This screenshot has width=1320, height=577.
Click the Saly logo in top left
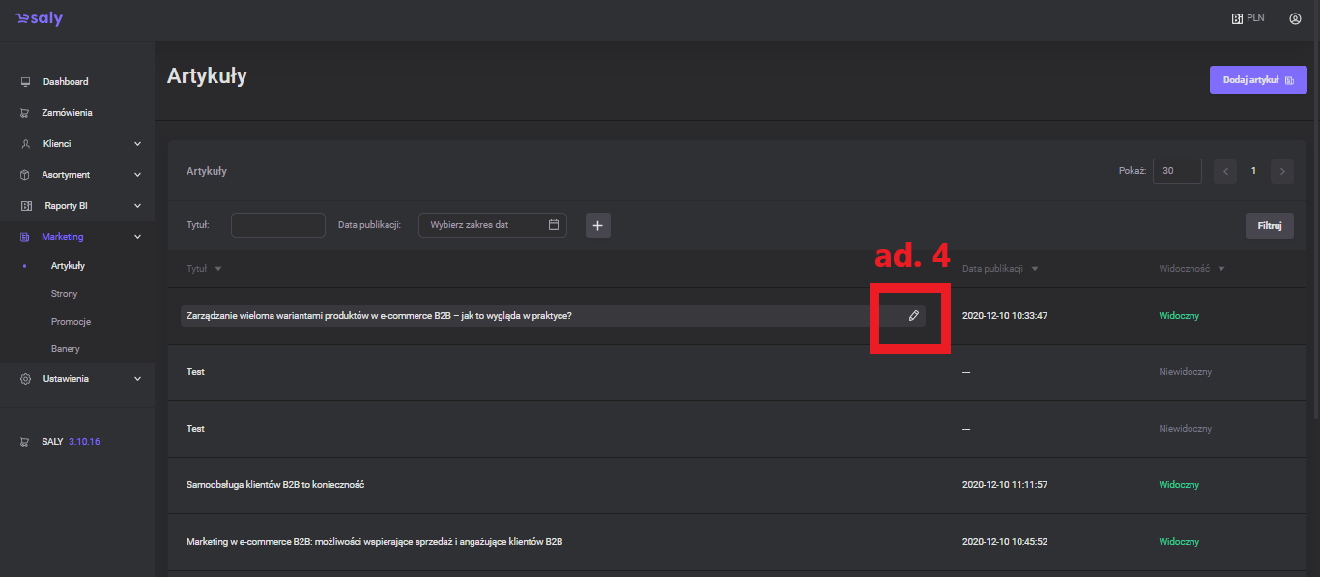coord(39,19)
